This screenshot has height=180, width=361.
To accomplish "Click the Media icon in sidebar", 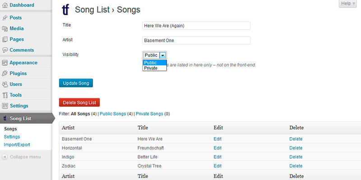I will click(x=5, y=29).
